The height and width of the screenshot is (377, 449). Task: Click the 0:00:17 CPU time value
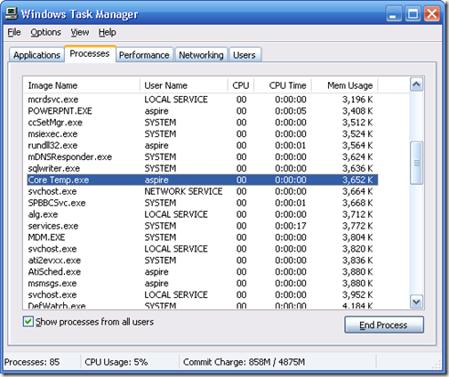(291, 226)
